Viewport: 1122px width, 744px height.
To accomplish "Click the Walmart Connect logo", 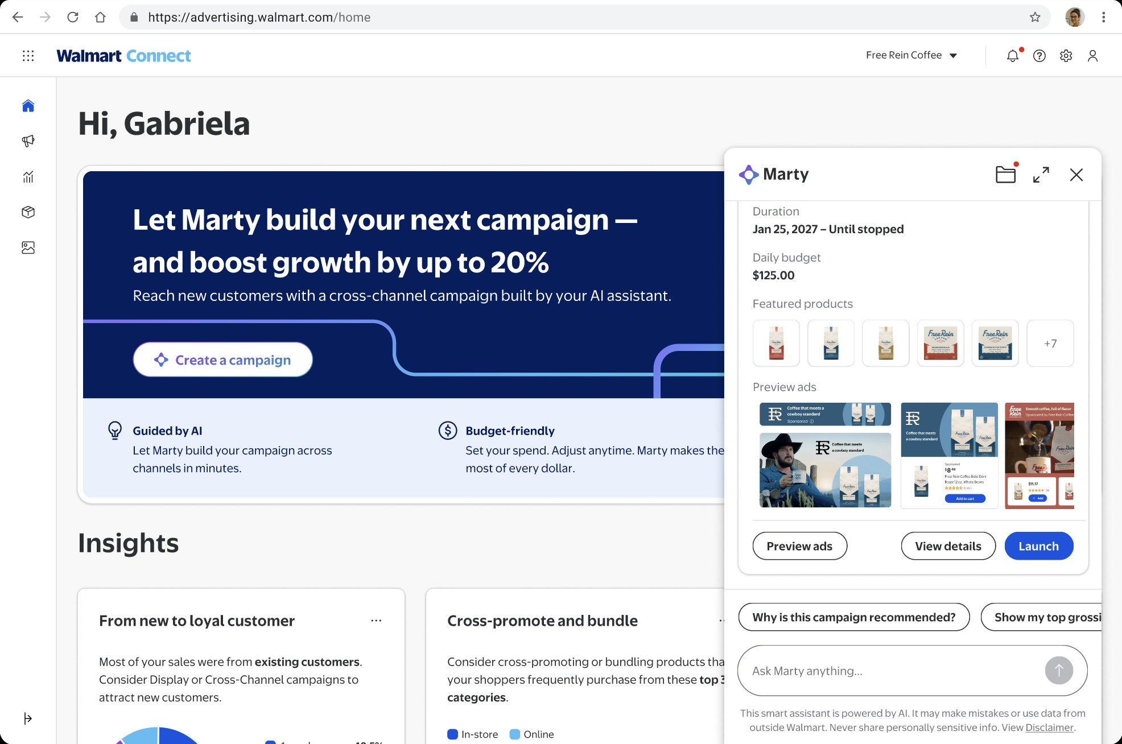I will pyautogui.click(x=123, y=55).
